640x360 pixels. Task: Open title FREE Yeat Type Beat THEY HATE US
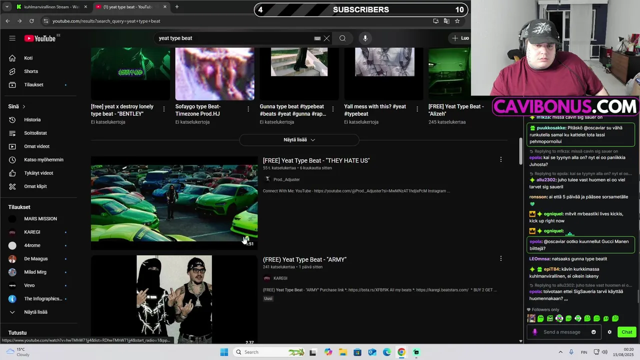(316, 160)
